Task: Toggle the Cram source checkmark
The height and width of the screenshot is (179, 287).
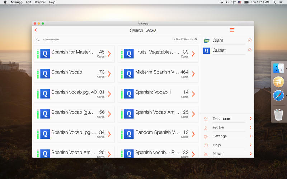Action: 250,40
